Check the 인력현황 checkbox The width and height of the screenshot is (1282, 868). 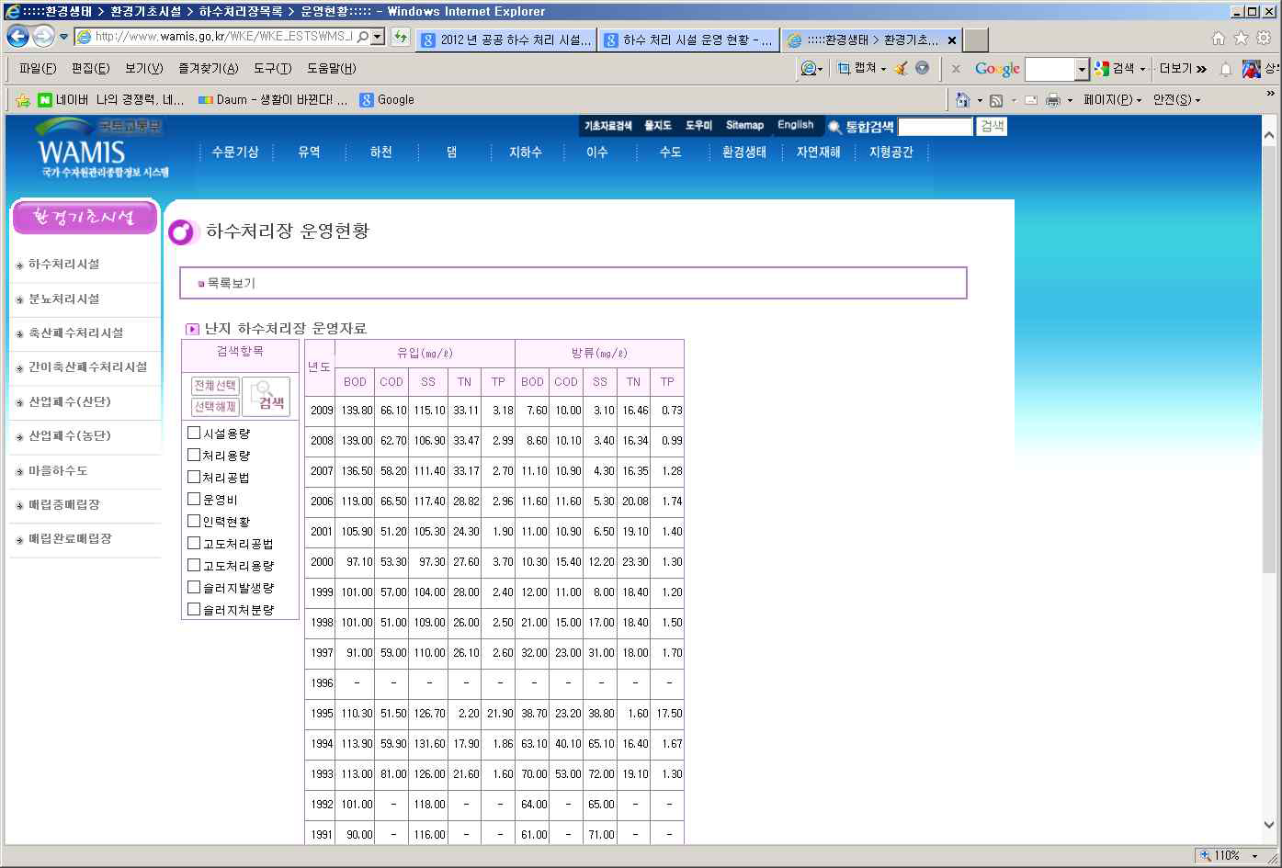coord(193,521)
